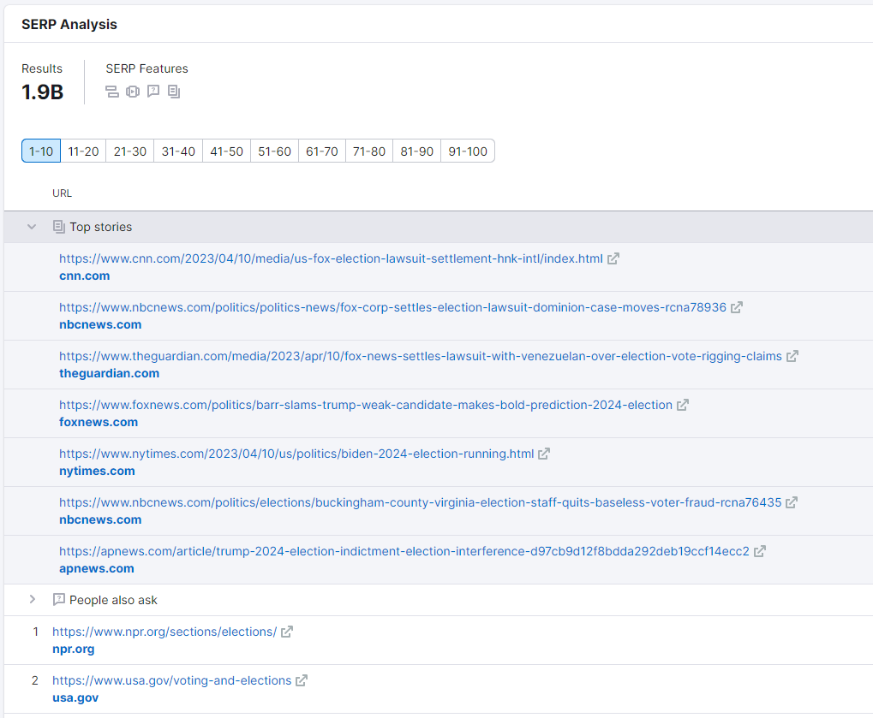Click the 1.9B results value

click(42, 92)
